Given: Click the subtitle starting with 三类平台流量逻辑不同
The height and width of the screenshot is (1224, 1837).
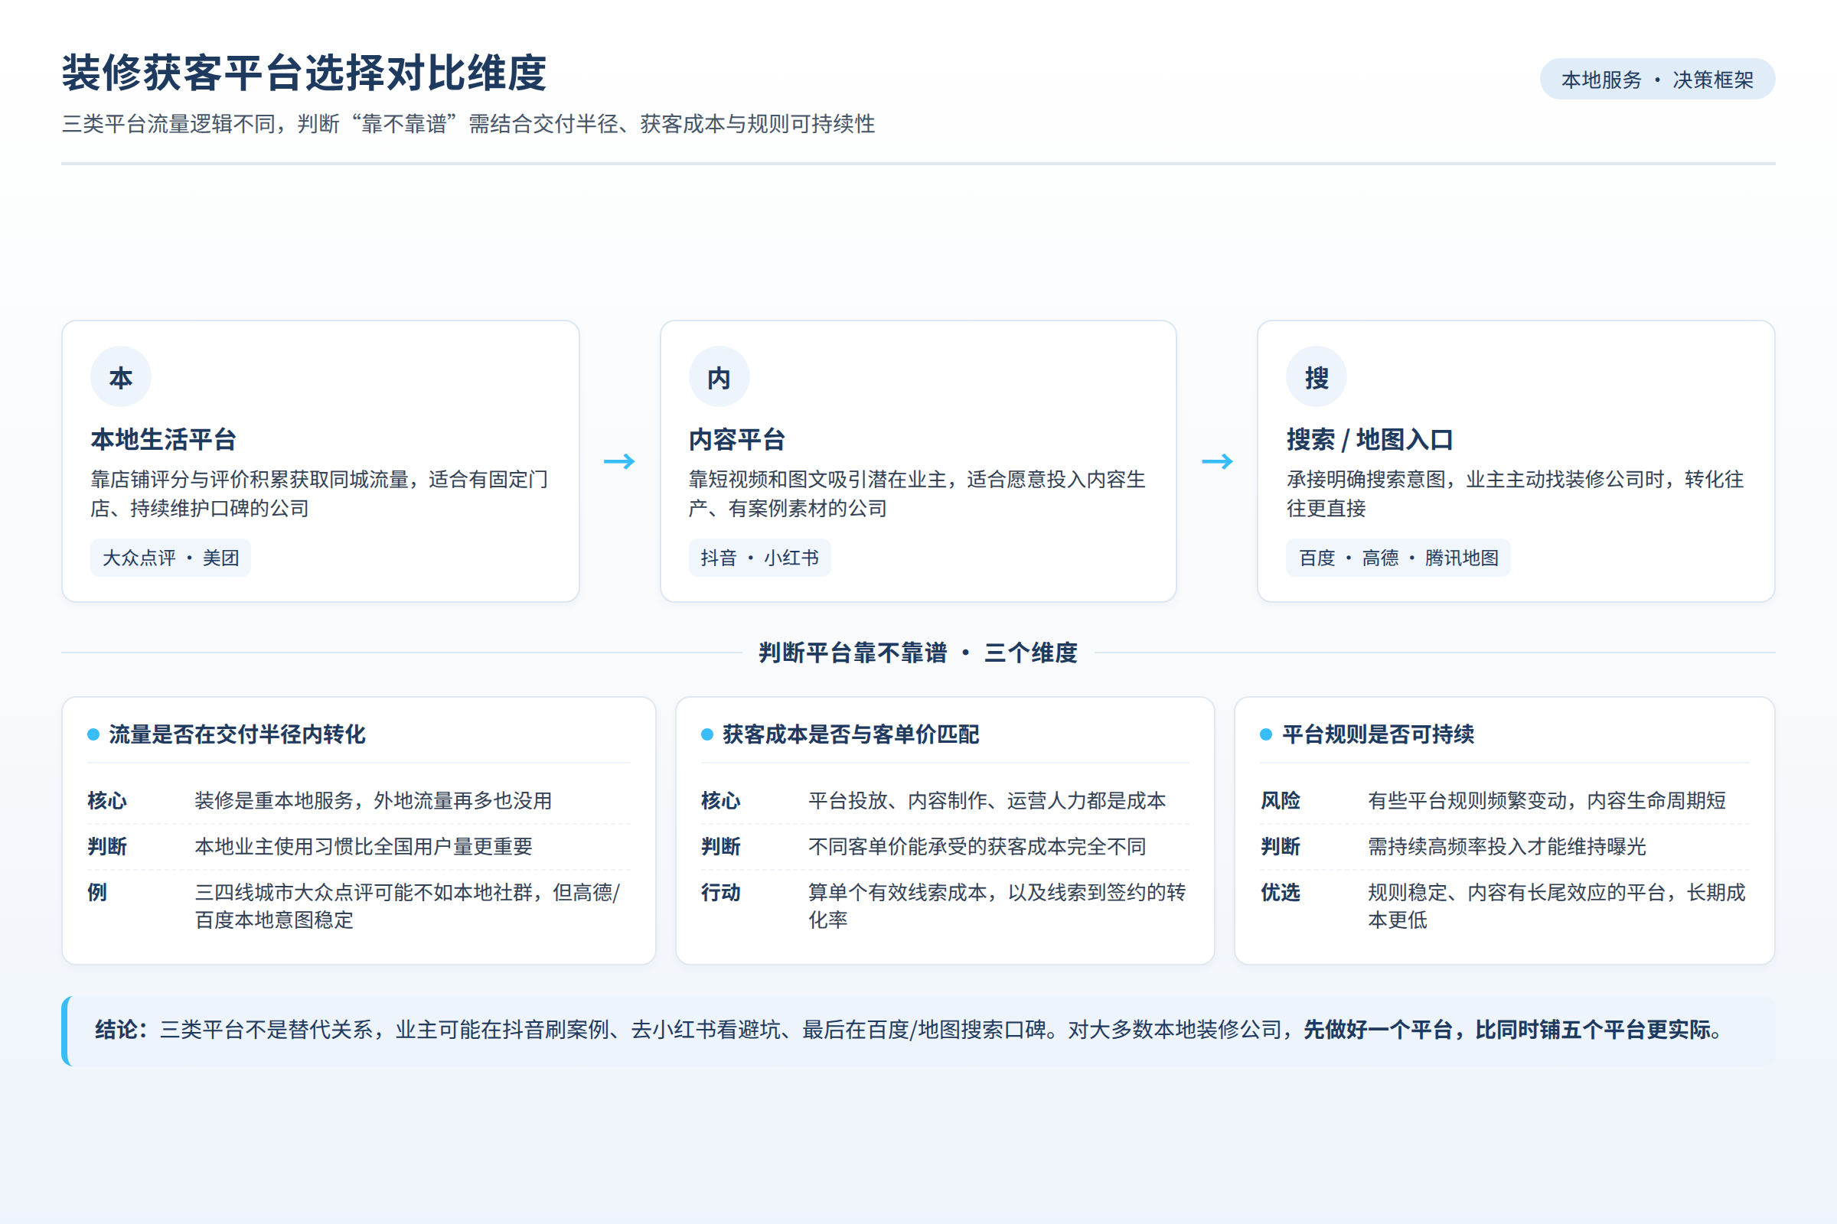Looking at the screenshot, I should pyautogui.click(x=468, y=123).
